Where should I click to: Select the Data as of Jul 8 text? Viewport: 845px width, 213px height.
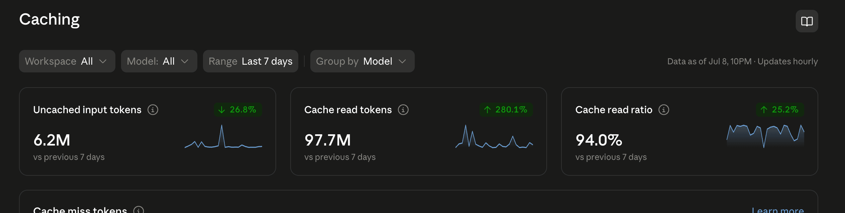[x=743, y=61]
